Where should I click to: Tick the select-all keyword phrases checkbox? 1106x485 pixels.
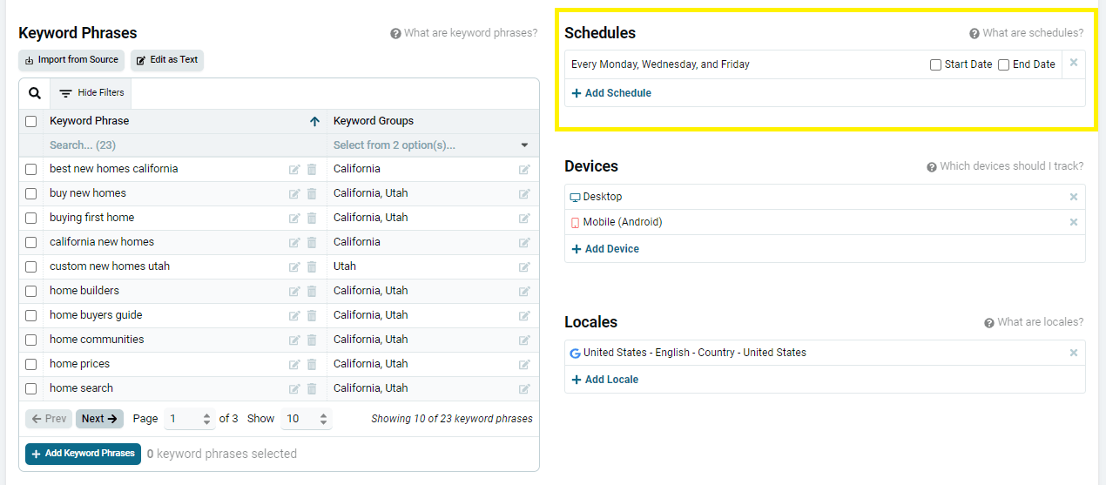(31, 122)
